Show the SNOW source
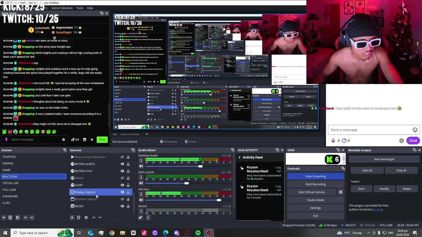The height and width of the screenshot is (237, 422). click(122, 178)
